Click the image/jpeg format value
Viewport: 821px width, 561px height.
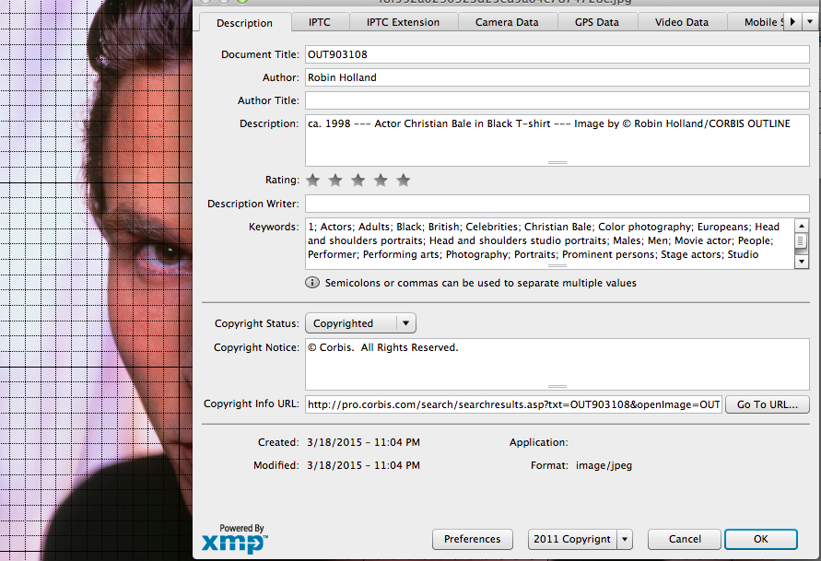coord(604,465)
